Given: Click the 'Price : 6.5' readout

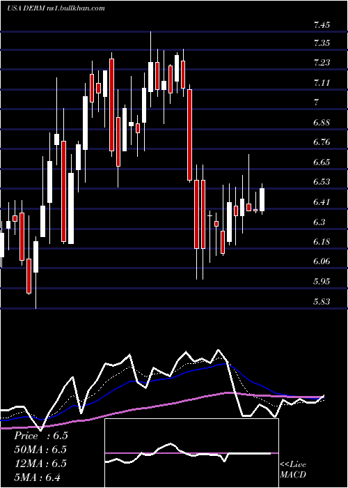Looking at the screenshot, I should [x=40, y=436].
